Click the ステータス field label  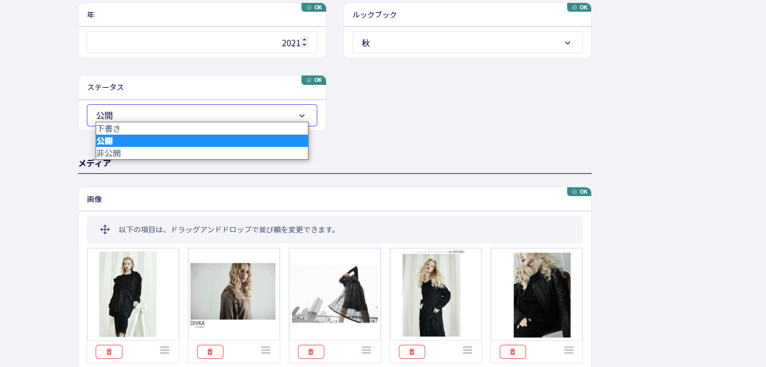click(106, 87)
